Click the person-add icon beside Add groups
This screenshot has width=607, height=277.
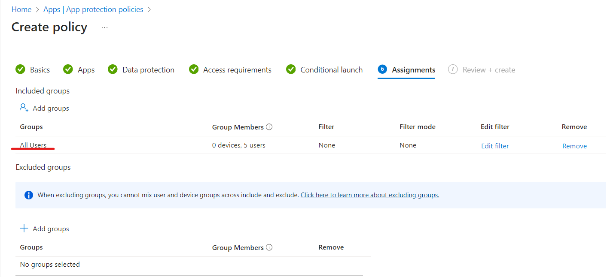[x=24, y=108]
